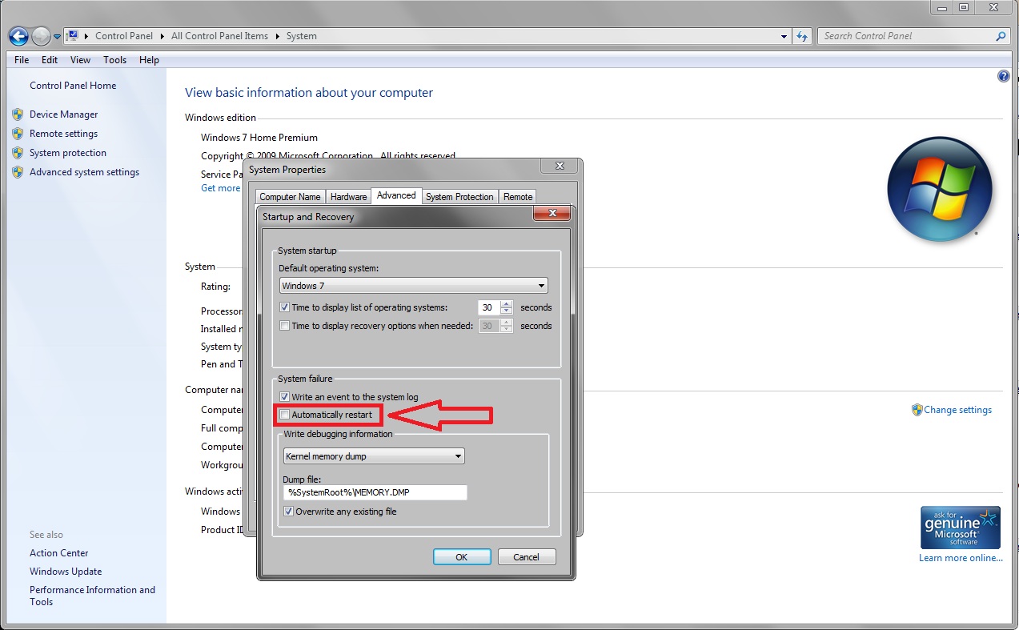
Task: Click All Control Panel Items breadcrumb
Action: click(219, 36)
